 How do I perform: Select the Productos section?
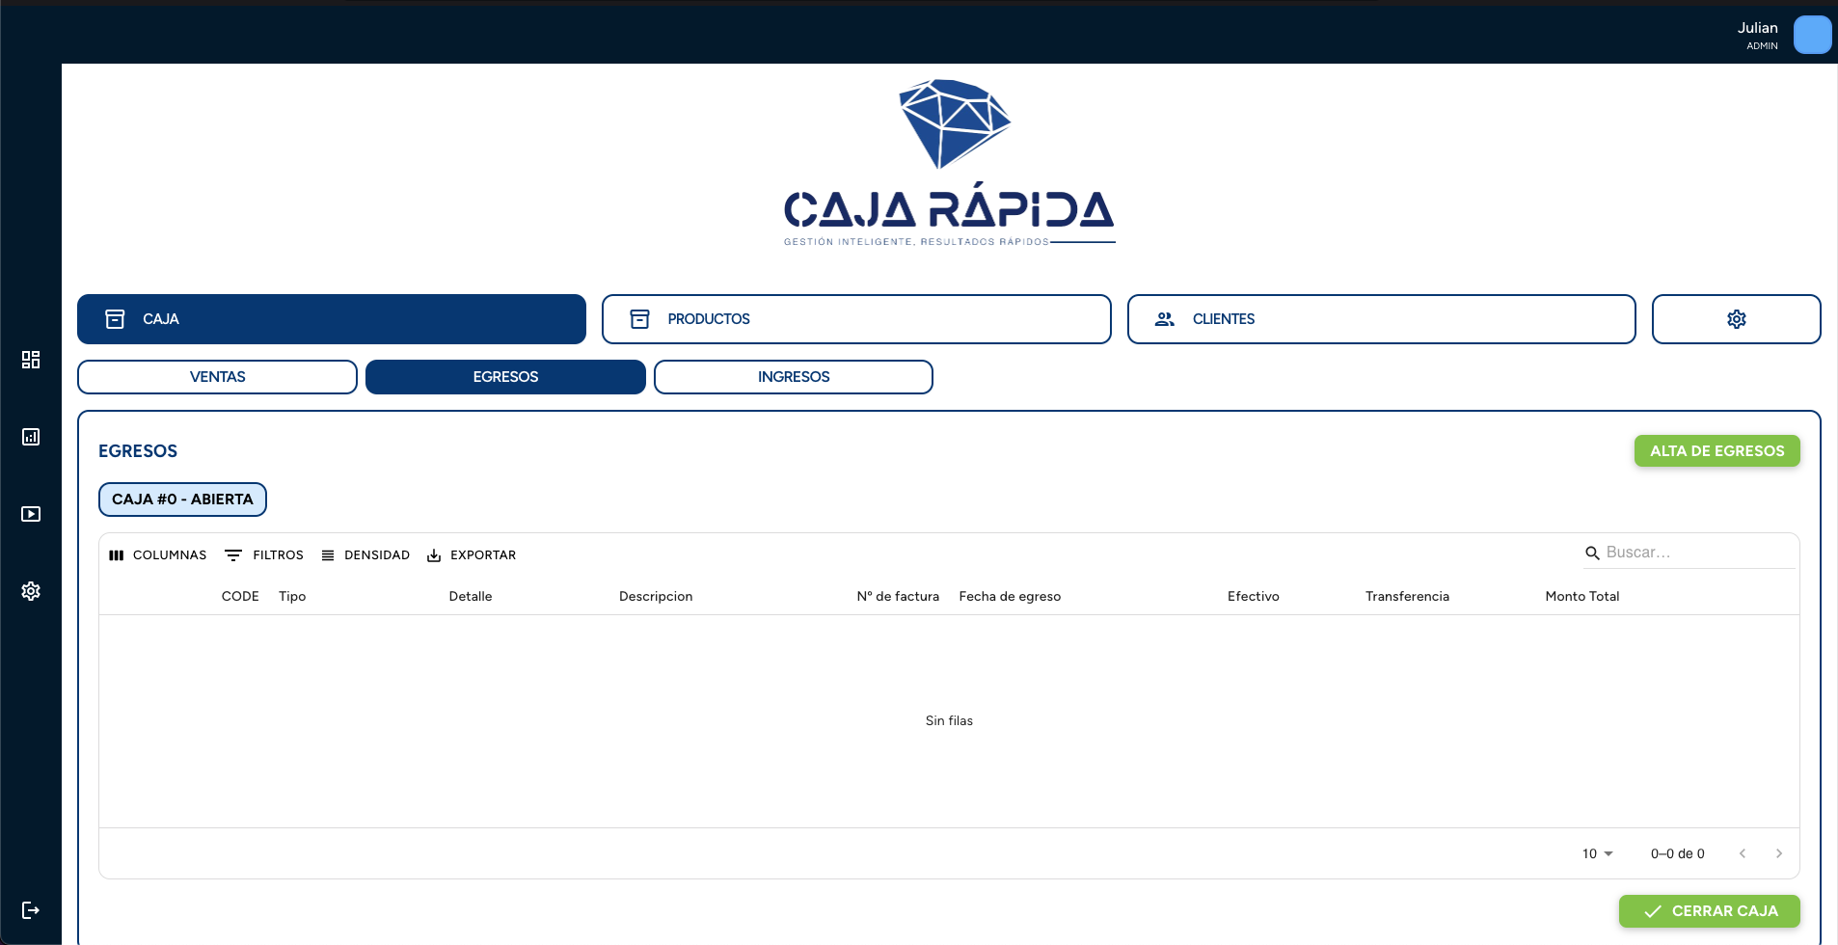pos(855,319)
